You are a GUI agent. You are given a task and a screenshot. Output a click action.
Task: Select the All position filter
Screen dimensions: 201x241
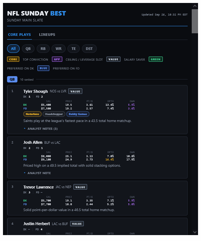tap(13, 48)
